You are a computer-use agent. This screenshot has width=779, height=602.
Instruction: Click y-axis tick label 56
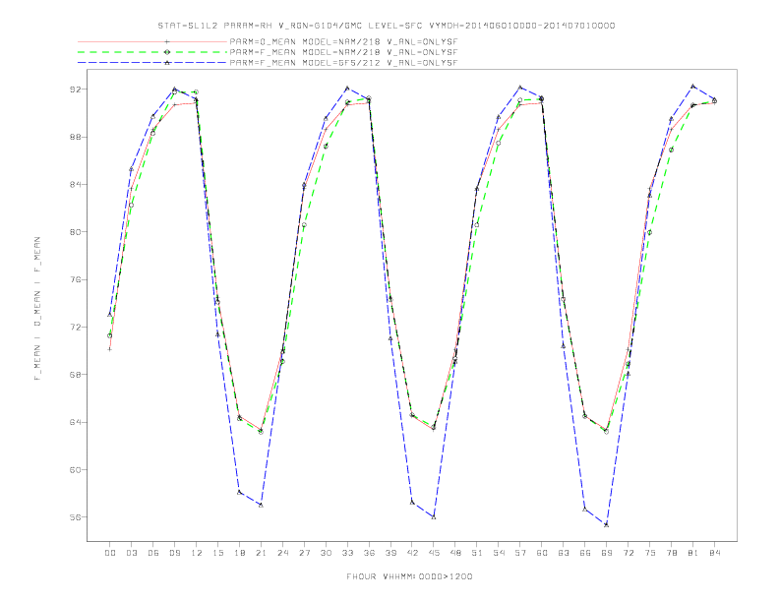click(75, 517)
